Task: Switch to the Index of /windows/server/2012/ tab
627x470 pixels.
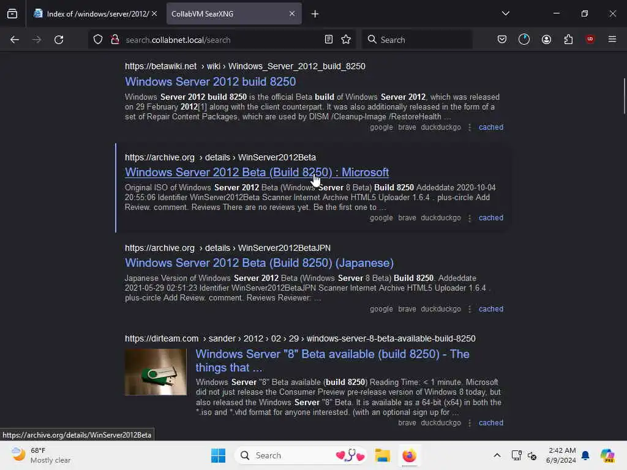Action: 95,13
